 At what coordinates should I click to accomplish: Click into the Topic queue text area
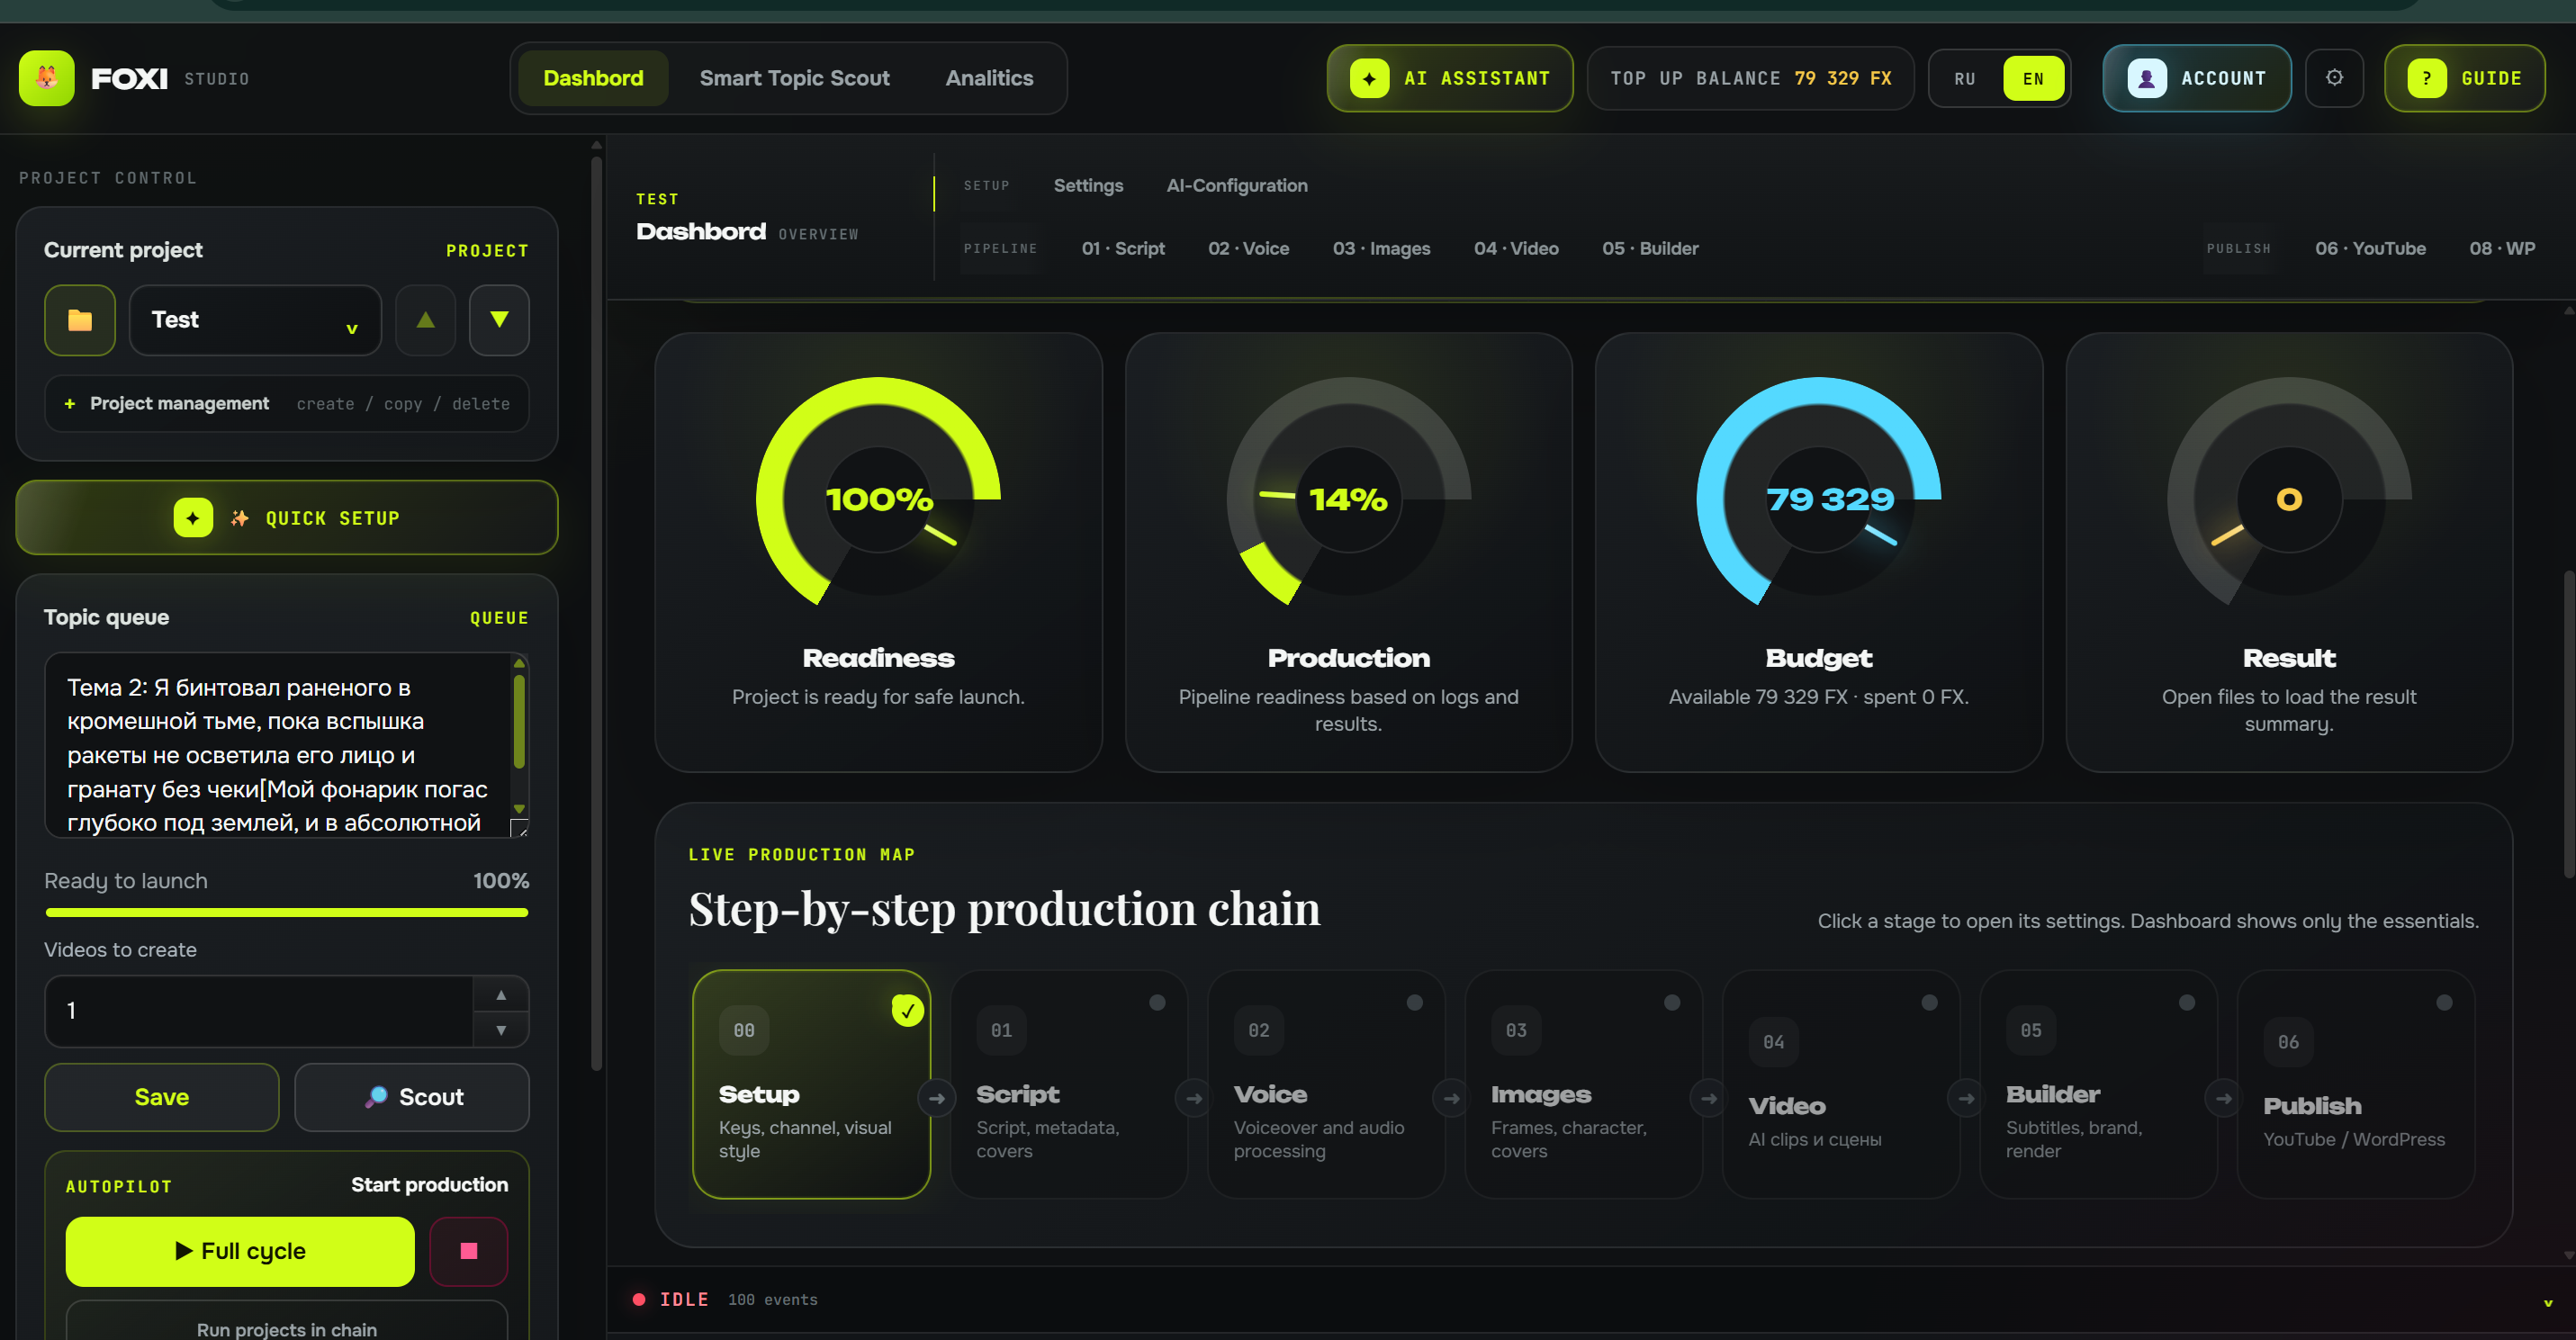click(278, 745)
